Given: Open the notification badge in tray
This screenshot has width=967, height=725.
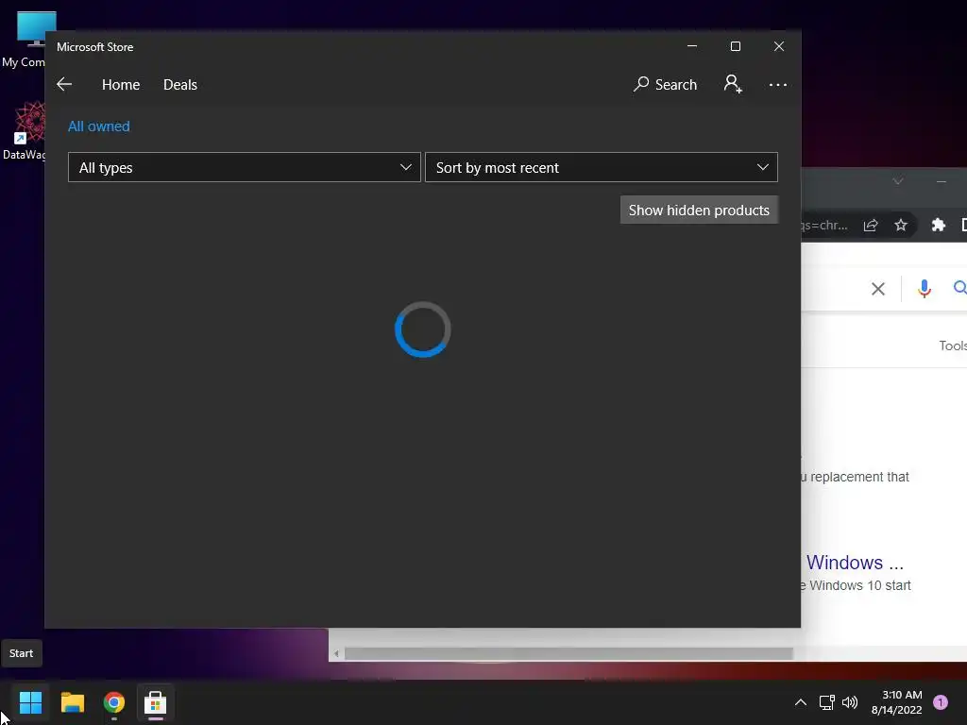Looking at the screenshot, I should [x=941, y=702].
